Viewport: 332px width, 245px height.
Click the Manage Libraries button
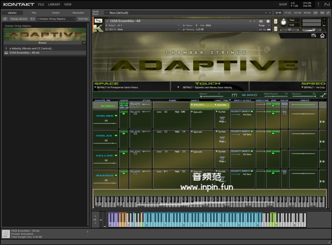pyautogui.click(x=19, y=19)
